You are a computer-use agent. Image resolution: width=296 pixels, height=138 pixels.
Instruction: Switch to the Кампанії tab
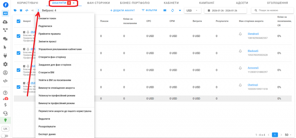(x=206, y=3)
